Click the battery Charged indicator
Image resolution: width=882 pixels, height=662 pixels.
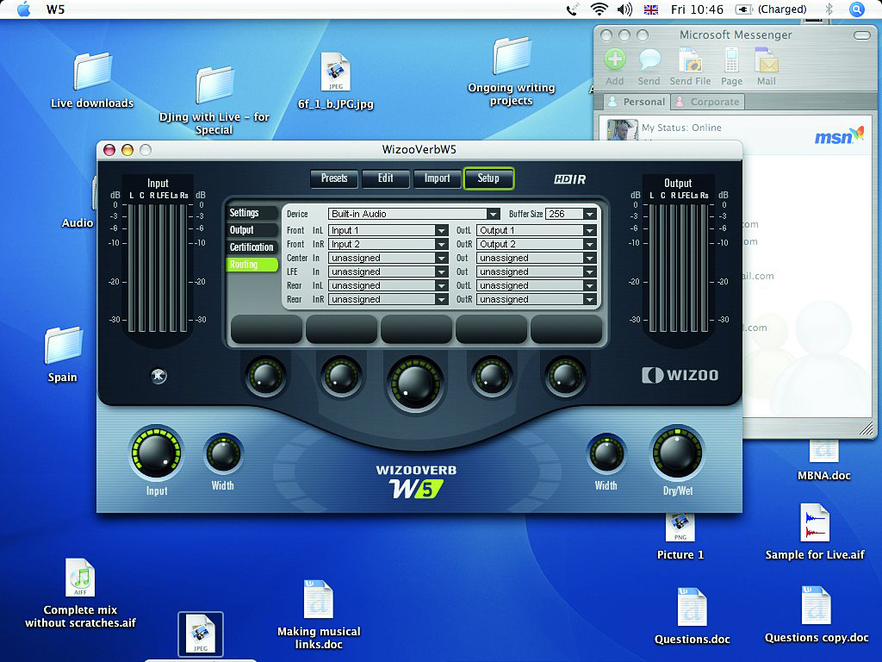coord(771,9)
